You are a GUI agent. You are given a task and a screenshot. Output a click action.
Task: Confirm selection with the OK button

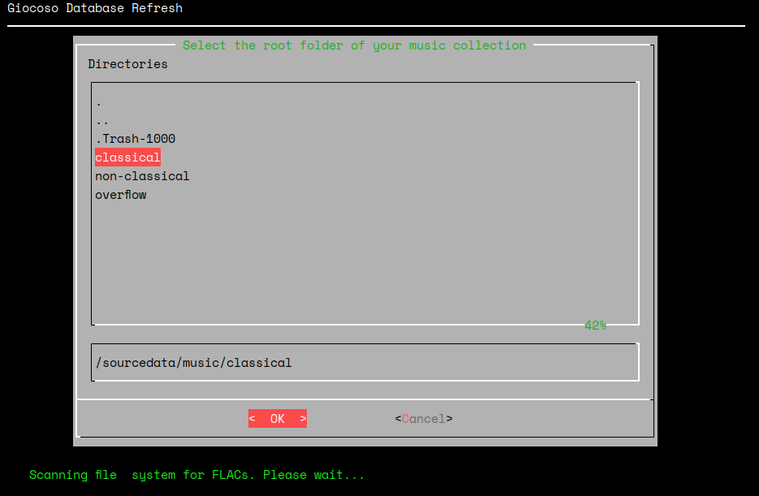(277, 418)
